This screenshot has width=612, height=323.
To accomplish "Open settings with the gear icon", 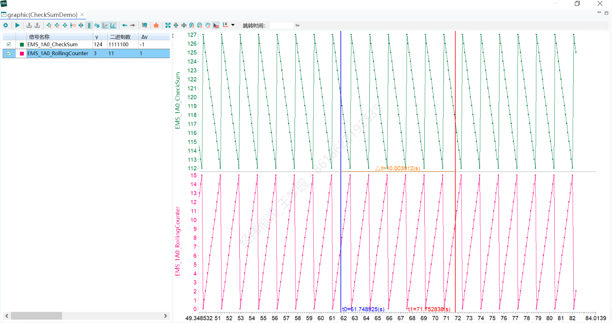I will tap(6, 26).
